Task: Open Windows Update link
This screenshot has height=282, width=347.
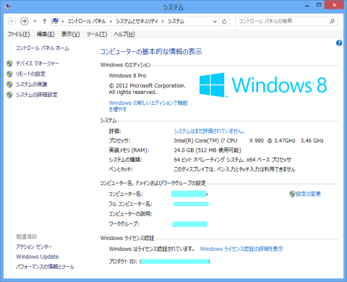Action: tap(38, 257)
